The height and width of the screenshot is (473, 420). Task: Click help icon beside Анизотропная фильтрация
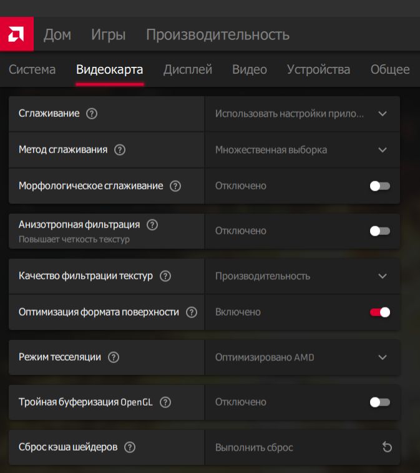[152, 224]
